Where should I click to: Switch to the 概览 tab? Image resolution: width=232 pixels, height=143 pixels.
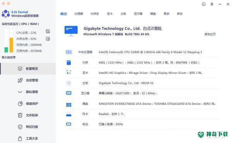point(64,14)
